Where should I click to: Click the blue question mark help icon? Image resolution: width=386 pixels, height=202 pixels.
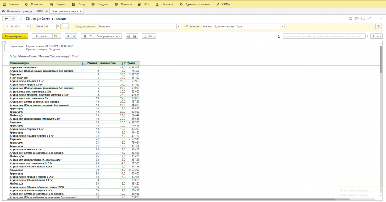pos(367,36)
